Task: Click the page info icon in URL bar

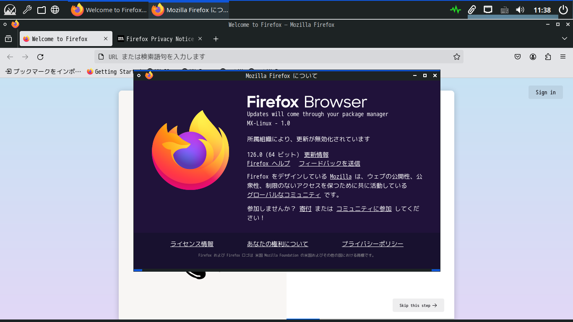Action: pyautogui.click(x=101, y=57)
